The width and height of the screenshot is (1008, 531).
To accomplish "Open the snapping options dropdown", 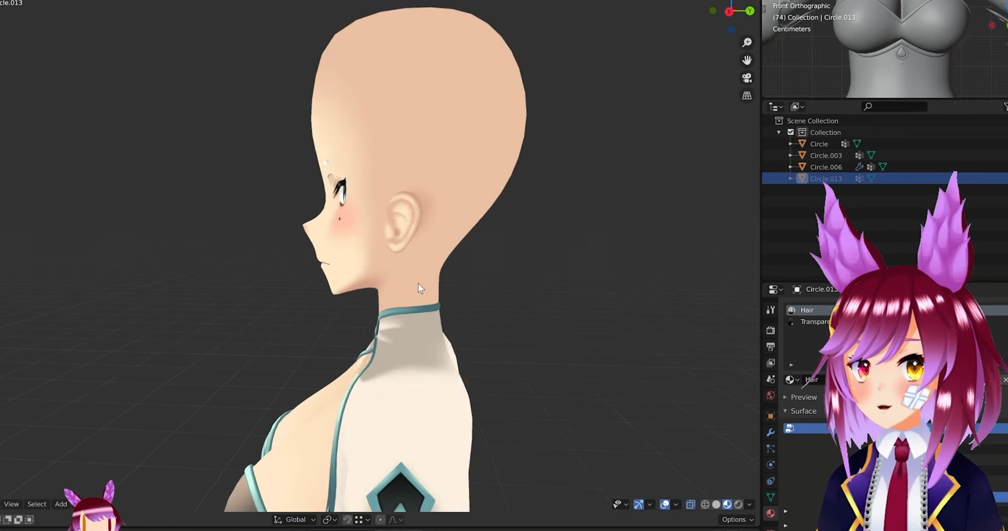I will click(x=363, y=519).
